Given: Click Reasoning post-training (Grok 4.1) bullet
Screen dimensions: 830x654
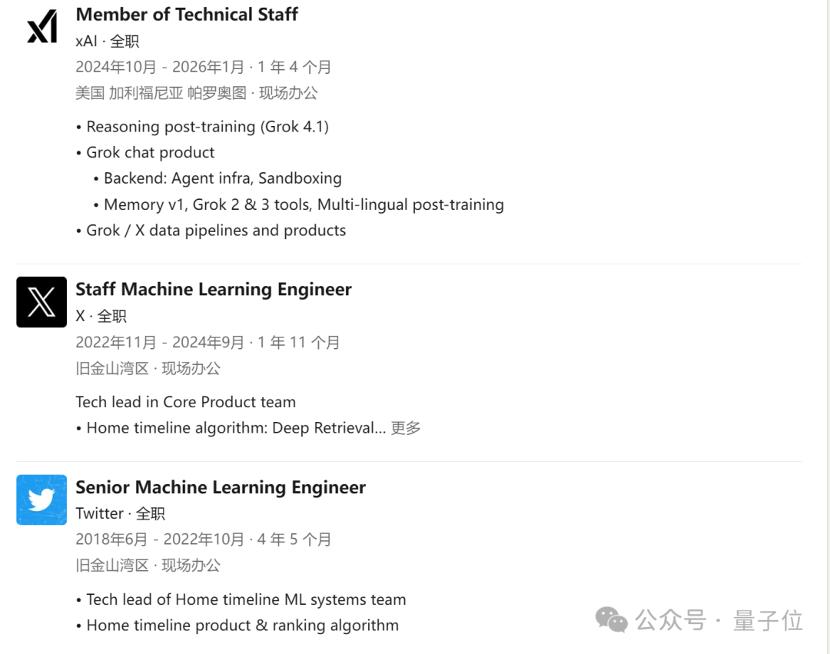Looking at the screenshot, I should (x=202, y=127).
